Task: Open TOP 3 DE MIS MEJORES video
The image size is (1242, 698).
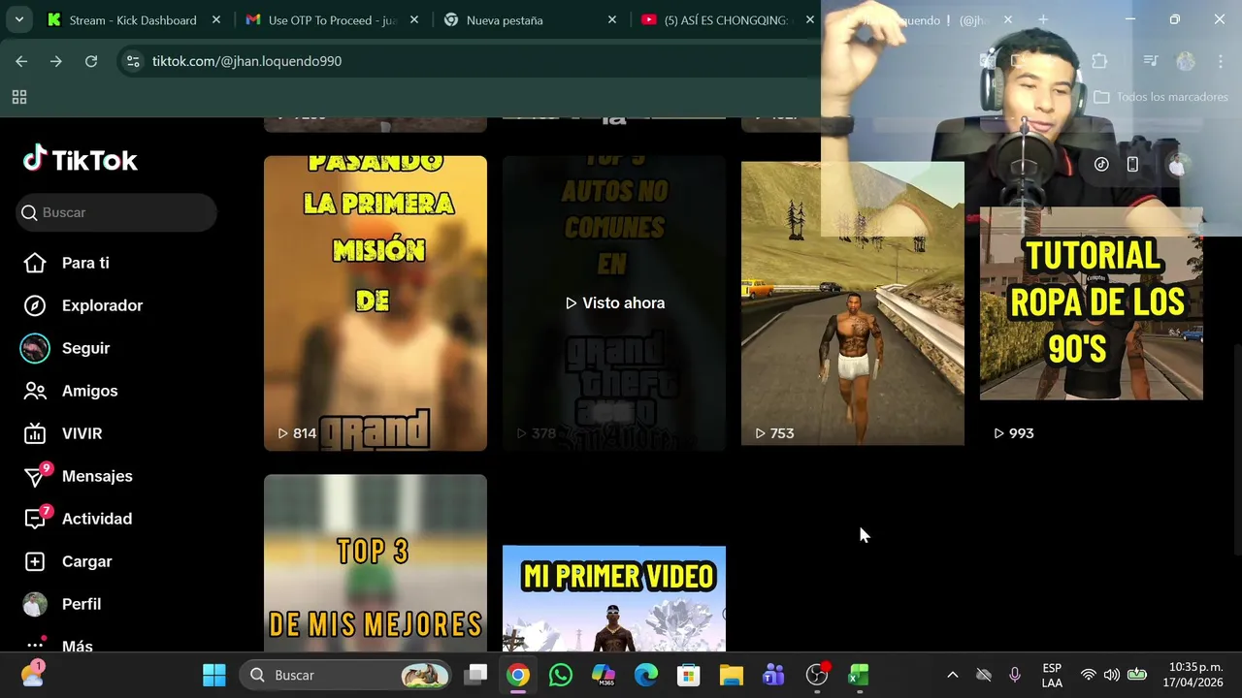Action: point(376,562)
